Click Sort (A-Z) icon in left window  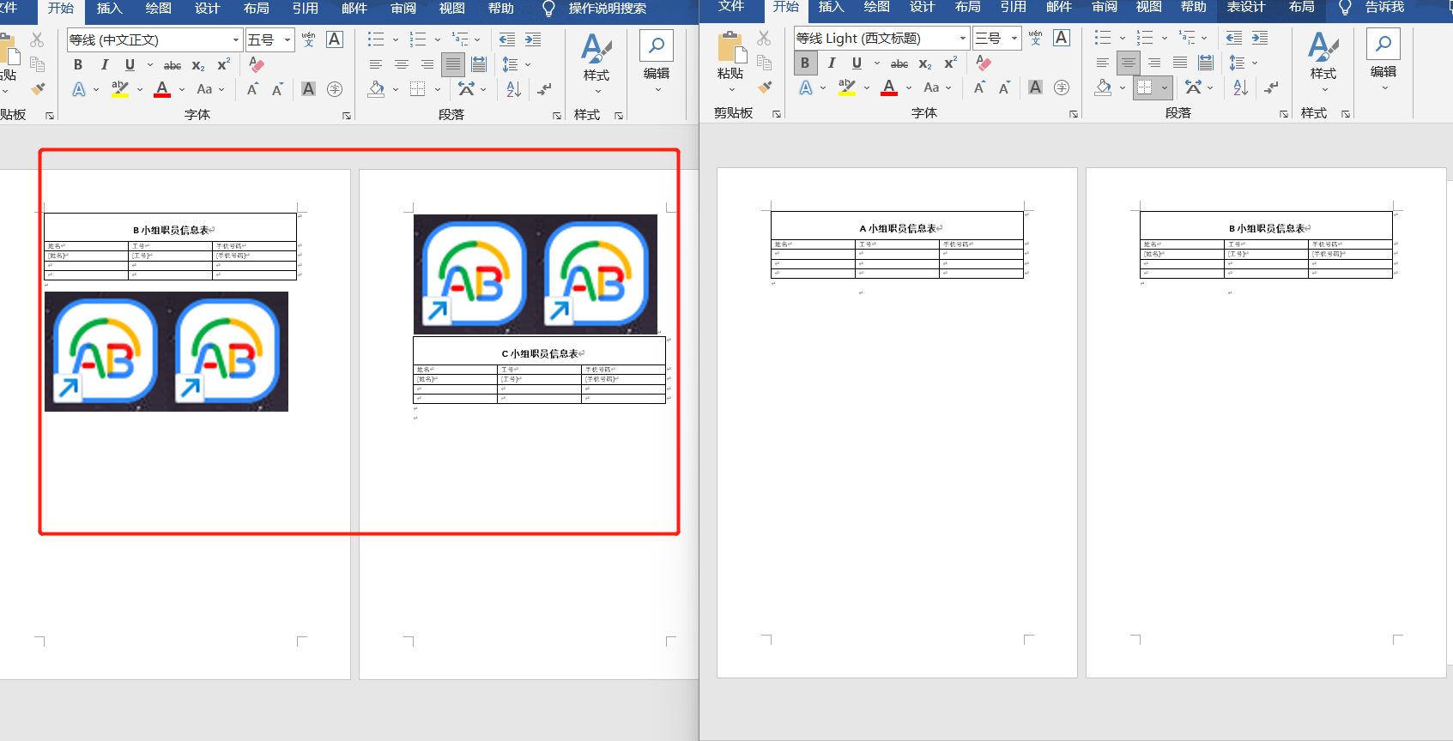click(x=513, y=89)
